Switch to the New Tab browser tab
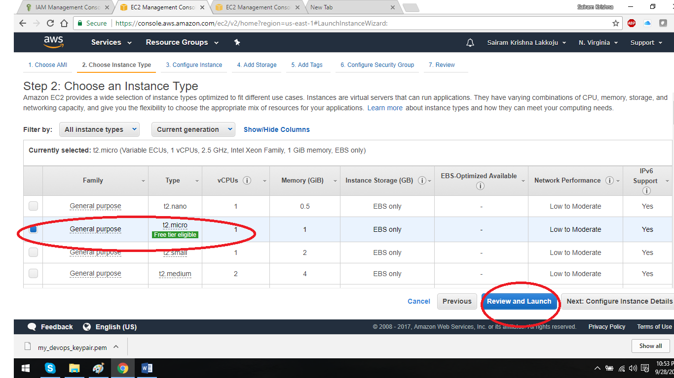 tap(351, 7)
